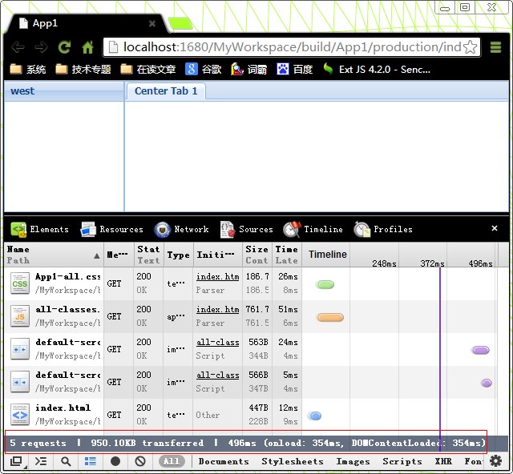Sort by the Method column header
This screenshot has height=474, width=513.
(119, 255)
